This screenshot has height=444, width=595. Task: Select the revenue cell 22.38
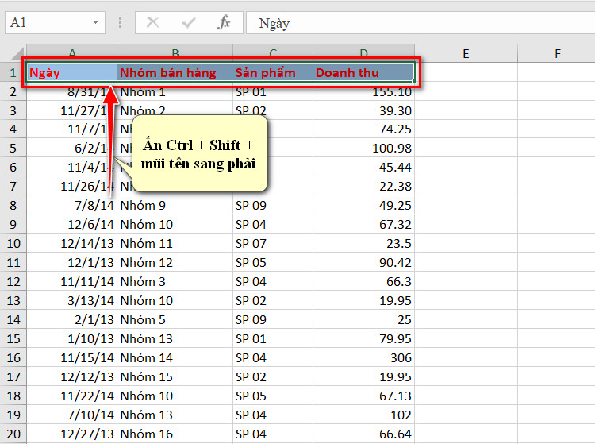363,186
